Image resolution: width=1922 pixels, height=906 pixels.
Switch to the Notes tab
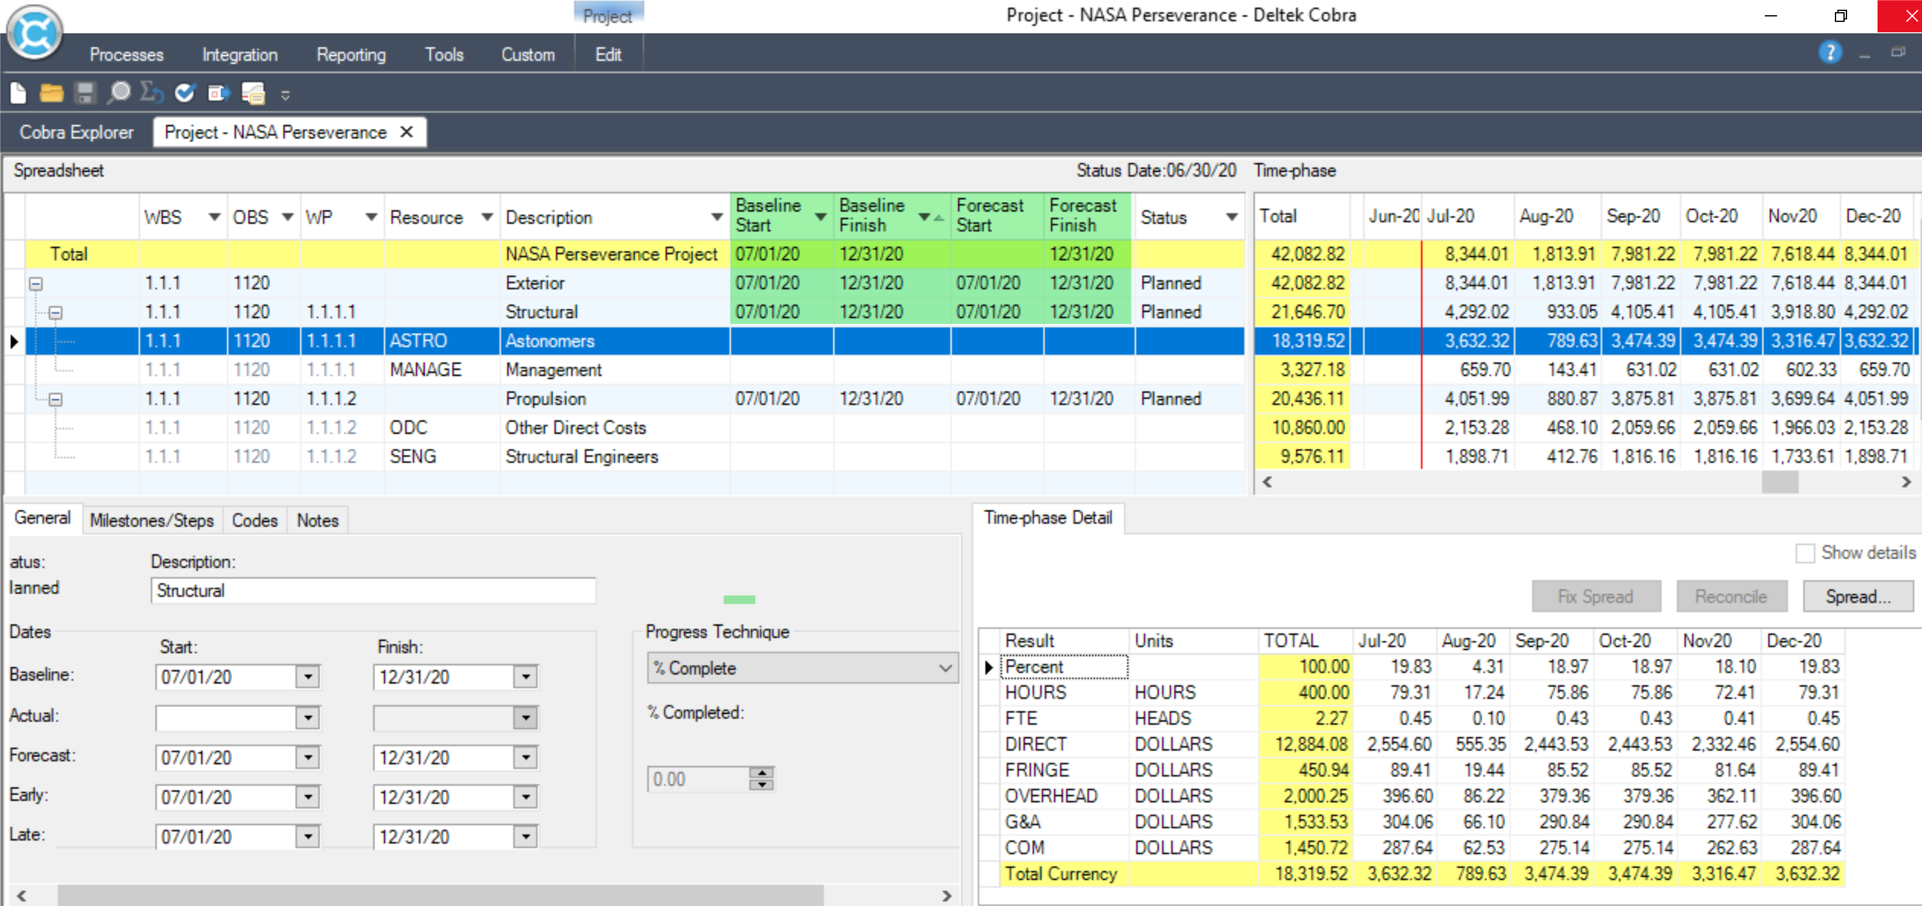pos(318,520)
